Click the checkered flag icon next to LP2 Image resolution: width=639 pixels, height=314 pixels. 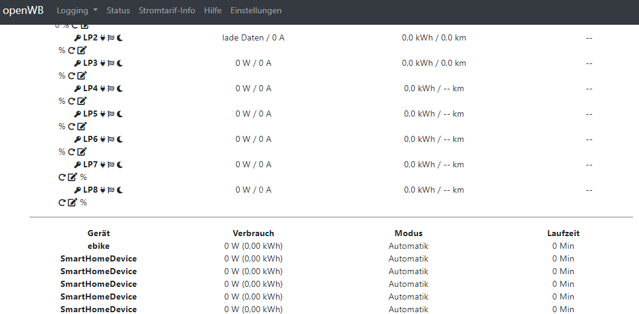pyautogui.click(x=111, y=38)
